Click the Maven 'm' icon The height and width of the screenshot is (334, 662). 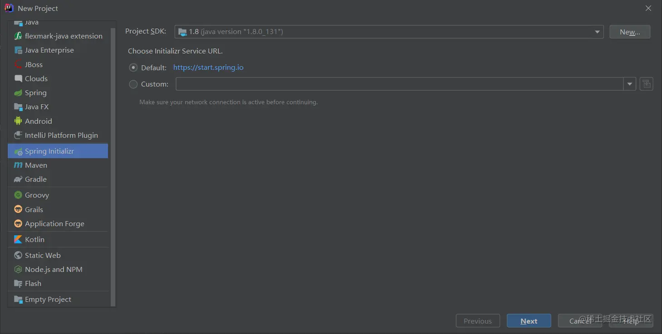(18, 165)
